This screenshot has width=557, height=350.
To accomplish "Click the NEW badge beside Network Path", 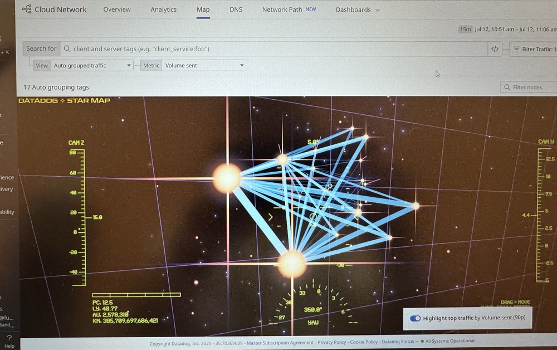I will tap(310, 9).
